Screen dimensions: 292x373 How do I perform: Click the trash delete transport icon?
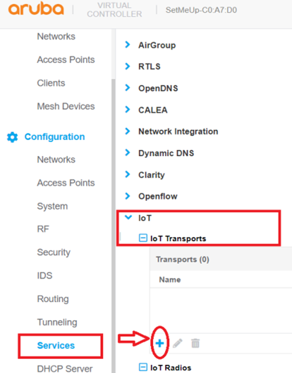(195, 343)
